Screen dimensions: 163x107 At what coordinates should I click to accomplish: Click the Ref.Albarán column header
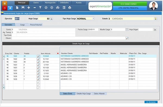pyautogui.click(x=93, y=53)
